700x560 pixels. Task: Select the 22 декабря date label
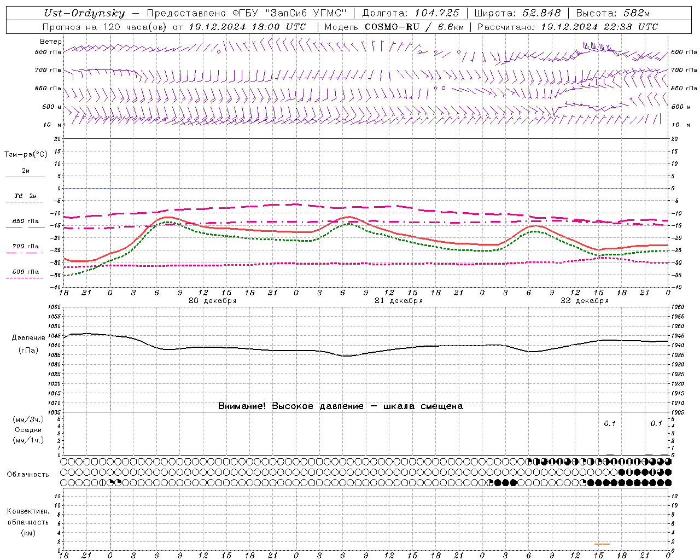tap(585, 301)
